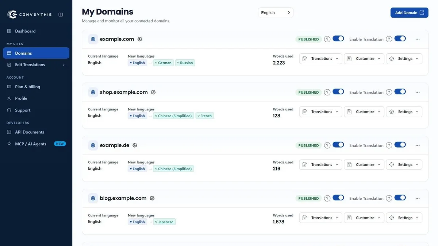Show help for shop.example.com PUBLISHED status

tap(327, 92)
